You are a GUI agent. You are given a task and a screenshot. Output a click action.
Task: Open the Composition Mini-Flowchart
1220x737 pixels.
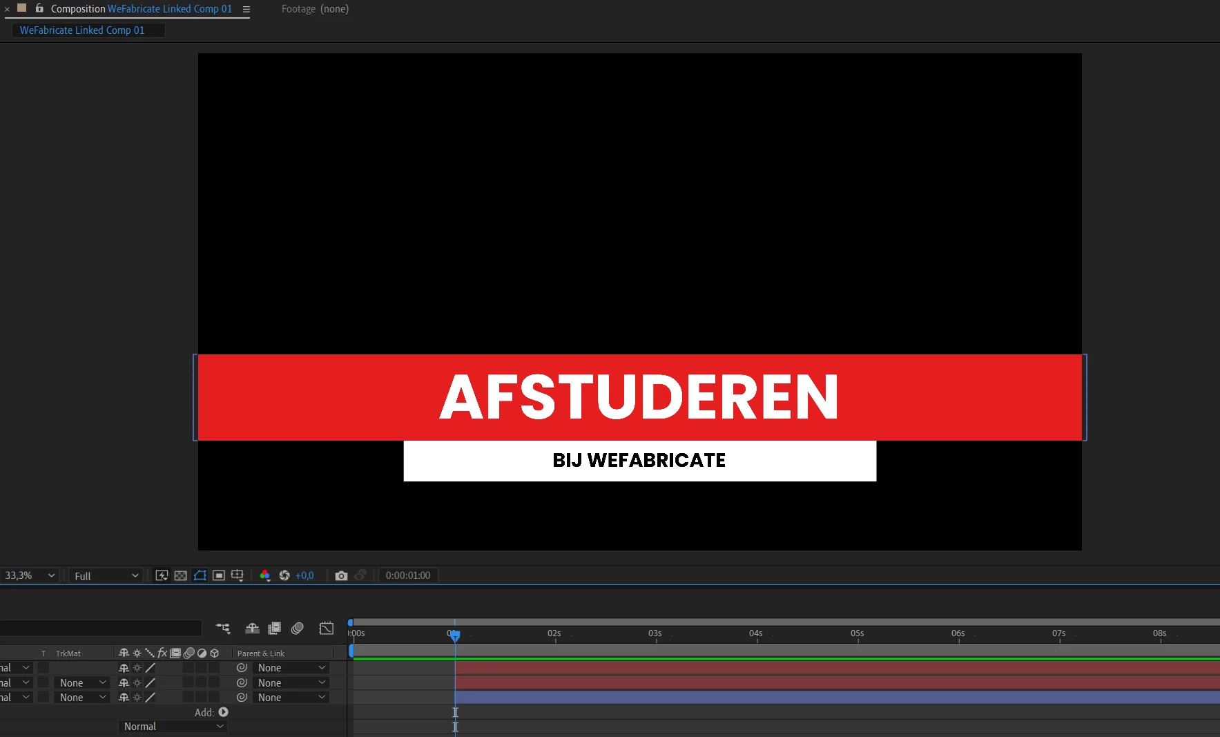click(223, 628)
